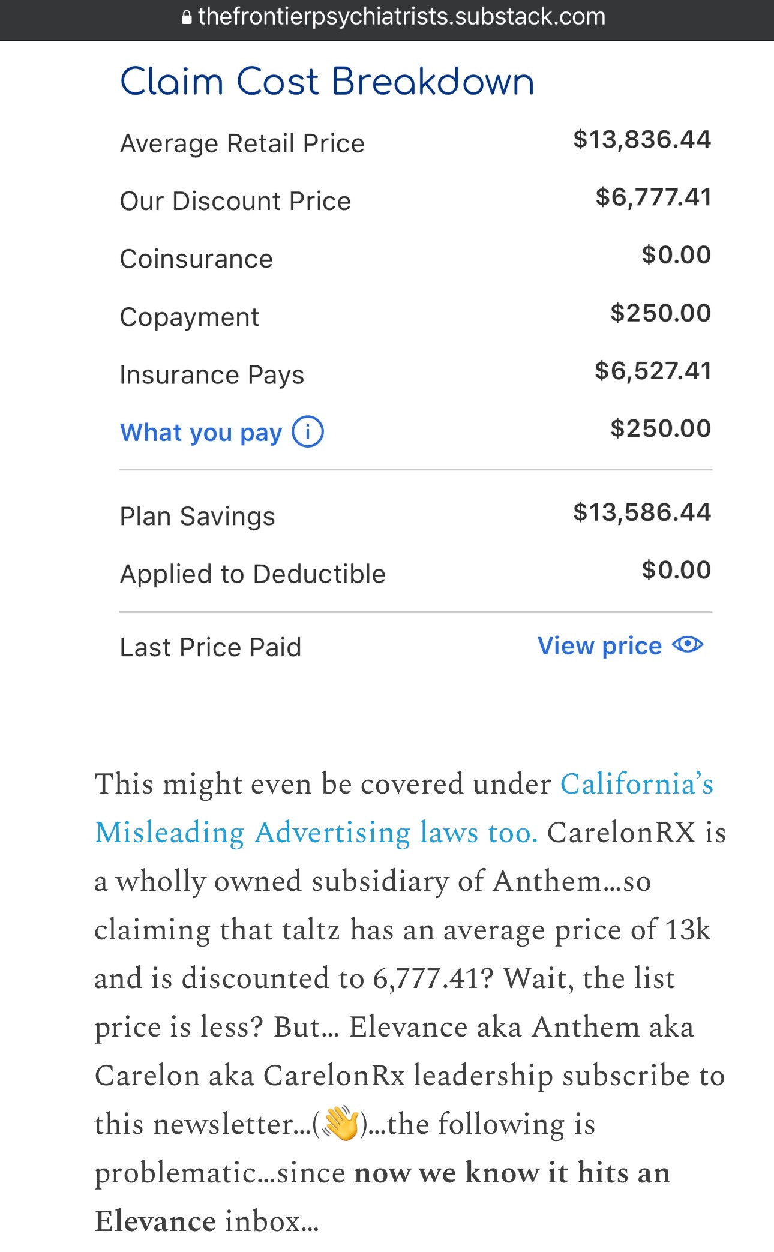Viewport: 774px width, 1252px height.
Task: Click the Applied to Deductible label
Action: pos(253,574)
